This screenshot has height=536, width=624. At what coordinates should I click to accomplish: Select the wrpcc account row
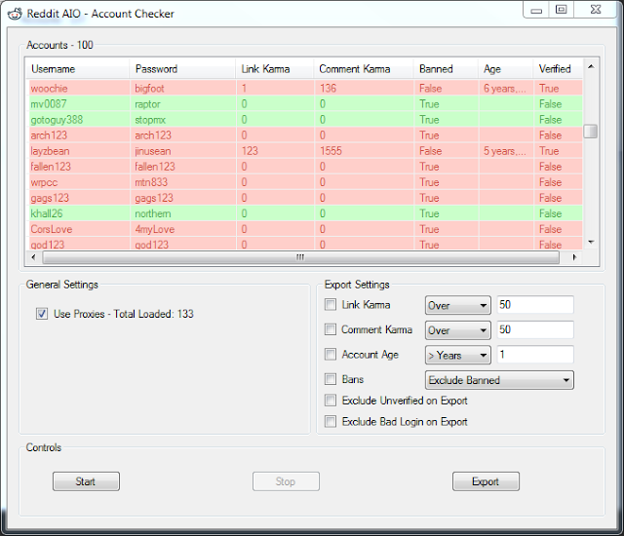pos(305,182)
